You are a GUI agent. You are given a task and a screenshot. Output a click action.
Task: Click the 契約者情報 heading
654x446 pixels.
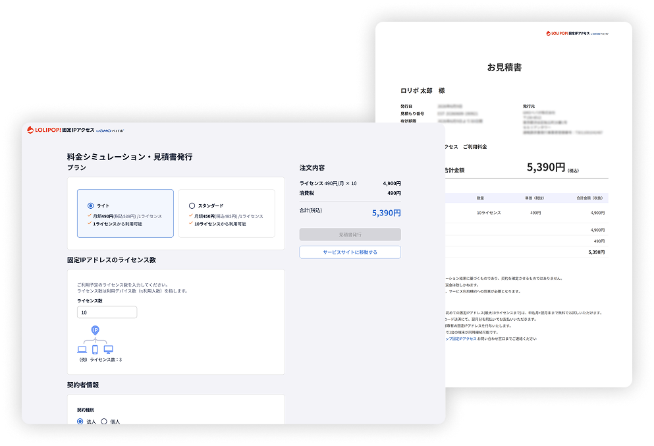tap(83, 385)
